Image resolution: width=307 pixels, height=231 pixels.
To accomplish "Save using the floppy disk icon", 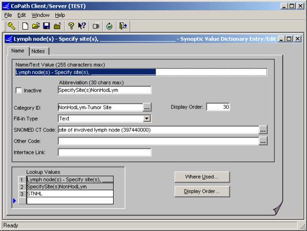I will click(x=46, y=26).
